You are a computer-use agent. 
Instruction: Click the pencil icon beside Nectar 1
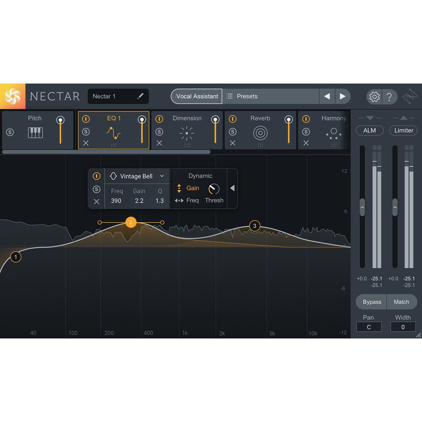(x=141, y=96)
